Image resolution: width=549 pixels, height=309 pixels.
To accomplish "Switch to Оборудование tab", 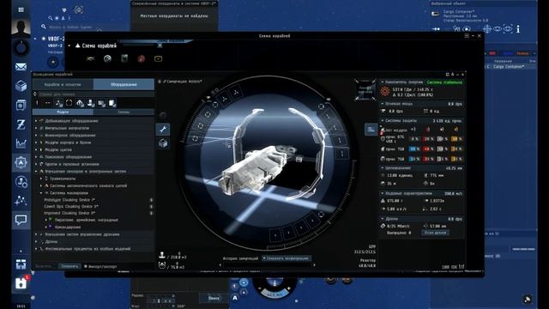I will (x=124, y=84).
